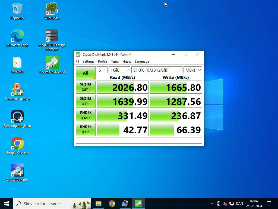Viewport: 278px width, 209px height.
Task: Open the Tema menu
Action: 115,62
